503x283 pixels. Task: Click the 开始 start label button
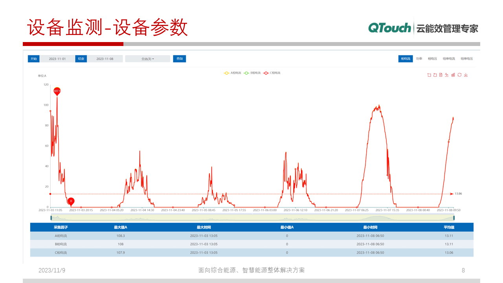[x=33, y=58]
